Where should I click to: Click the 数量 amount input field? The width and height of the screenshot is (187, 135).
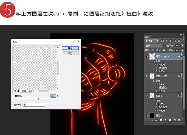[x=53, y=96]
